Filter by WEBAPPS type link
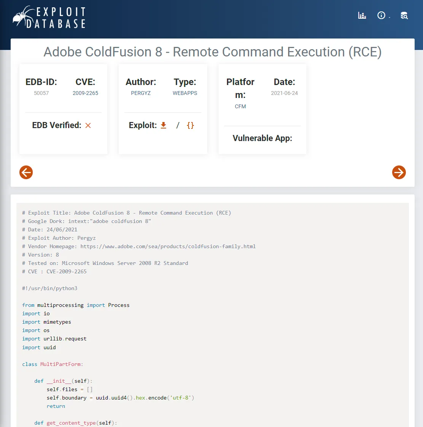The width and height of the screenshot is (423, 427). 185,93
